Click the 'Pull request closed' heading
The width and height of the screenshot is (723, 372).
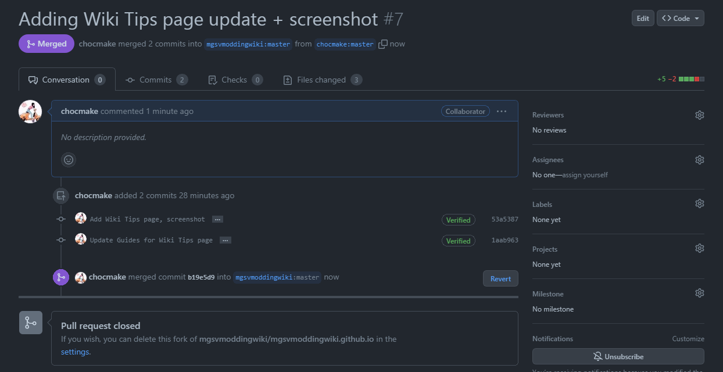101,325
